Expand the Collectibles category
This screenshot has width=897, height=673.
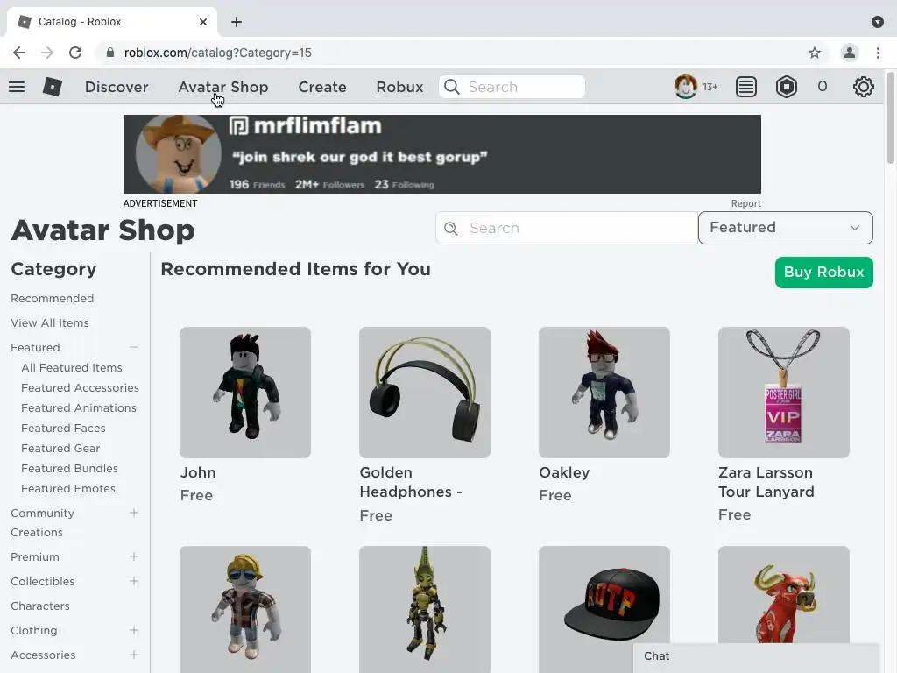[x=134, y=582]
